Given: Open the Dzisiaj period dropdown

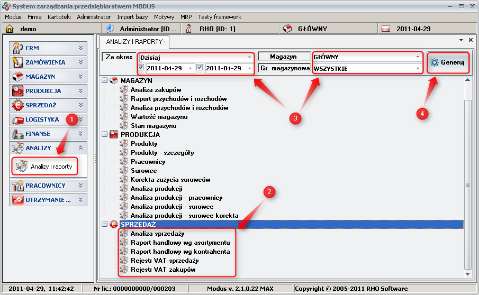Looking at the screenshot, I should pos(250,57).
